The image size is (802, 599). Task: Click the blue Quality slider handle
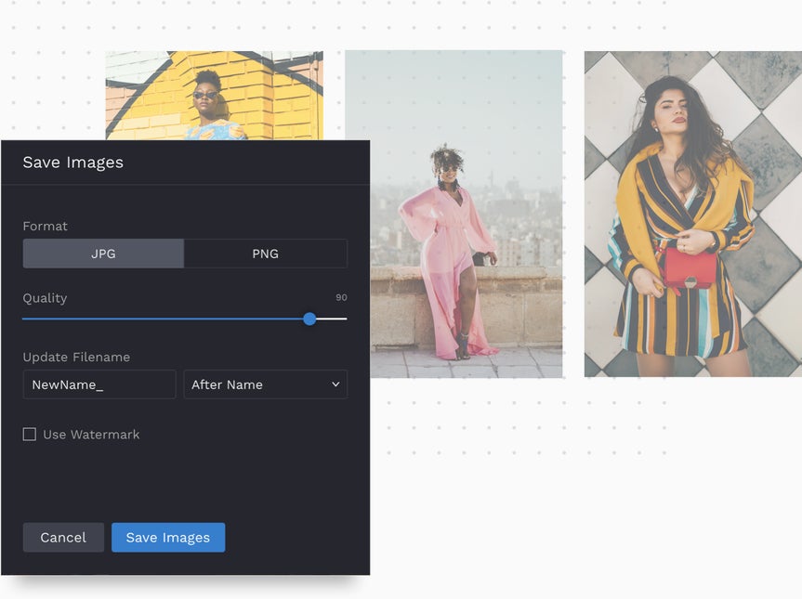coord(309,319)
